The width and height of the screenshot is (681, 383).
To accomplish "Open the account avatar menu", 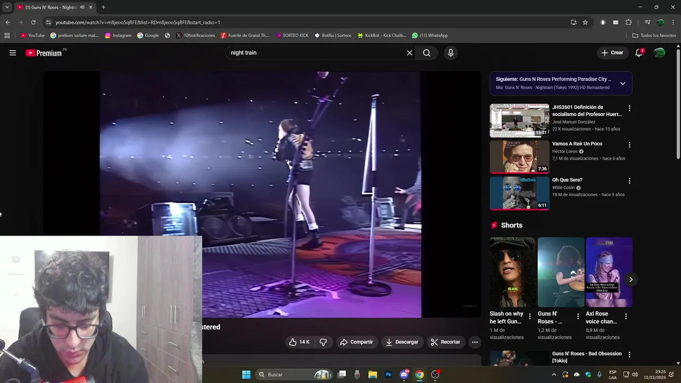I will (x=659, y=53).
